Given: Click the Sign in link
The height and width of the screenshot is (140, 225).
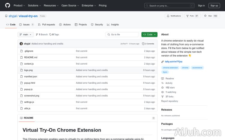Looking at the screenshot, I should tap(201, 6).
